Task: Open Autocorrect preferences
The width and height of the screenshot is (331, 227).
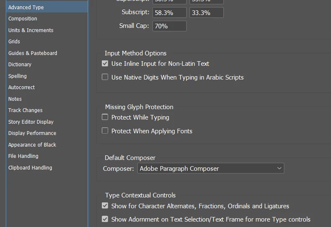Action: (22, 87)
